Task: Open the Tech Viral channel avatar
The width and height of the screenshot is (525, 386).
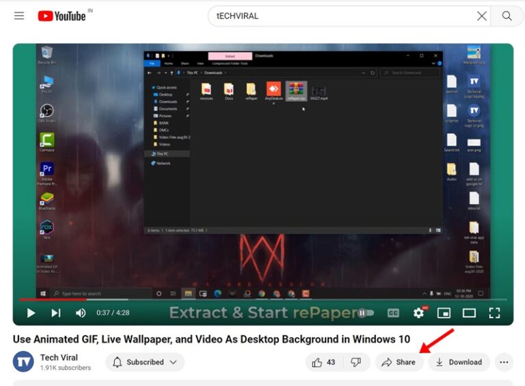Action: pos(23,361)
